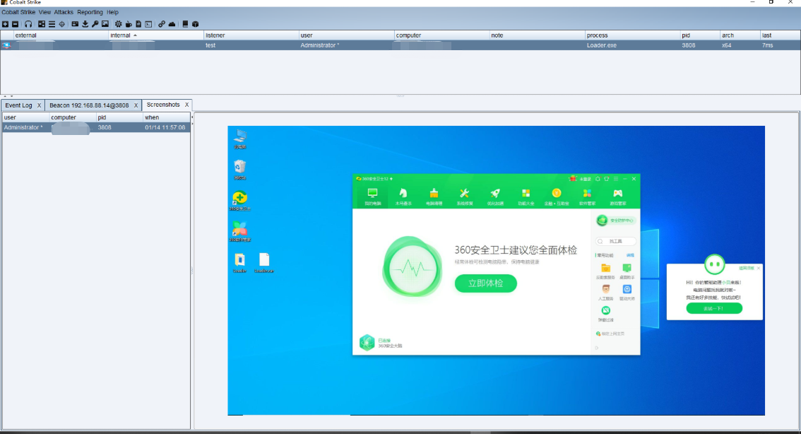Select the '01/14 11:57:06' screenshot entry

click(165, 127)
